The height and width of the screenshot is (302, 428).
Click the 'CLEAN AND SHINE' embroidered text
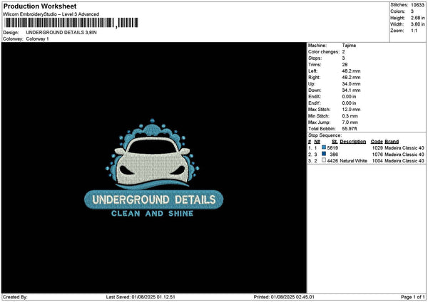point(153,214)
